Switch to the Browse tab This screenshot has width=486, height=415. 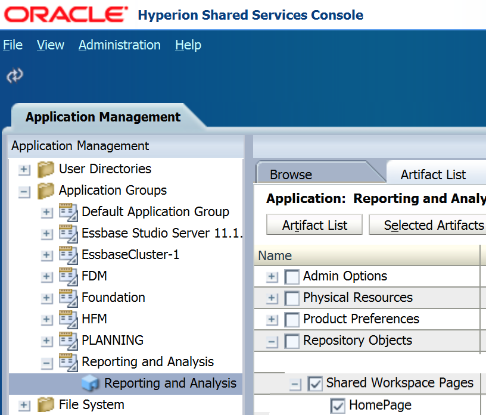(x=291, y=174)
